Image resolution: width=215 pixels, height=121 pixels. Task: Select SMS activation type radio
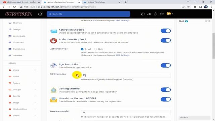[x=95, y=49]
